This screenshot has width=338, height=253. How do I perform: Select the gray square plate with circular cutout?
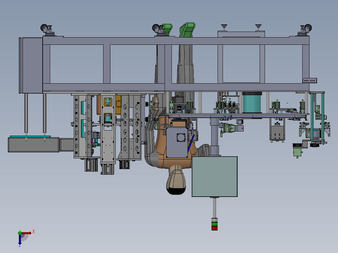pos(177,142)
